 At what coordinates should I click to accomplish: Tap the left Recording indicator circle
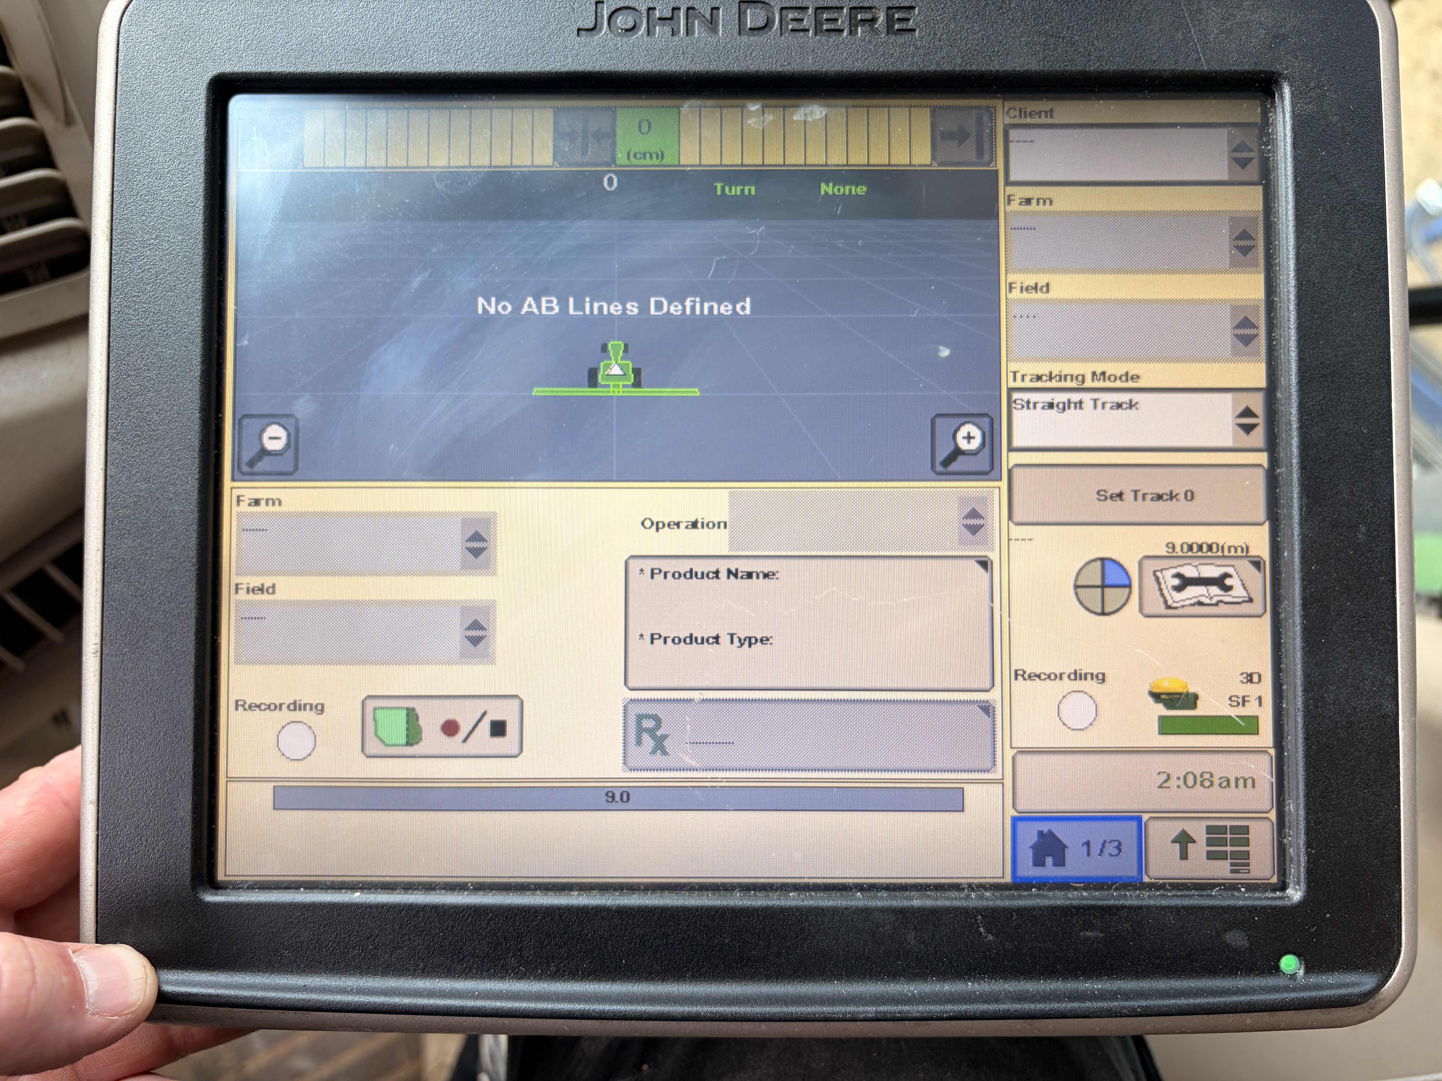[297, 741]
